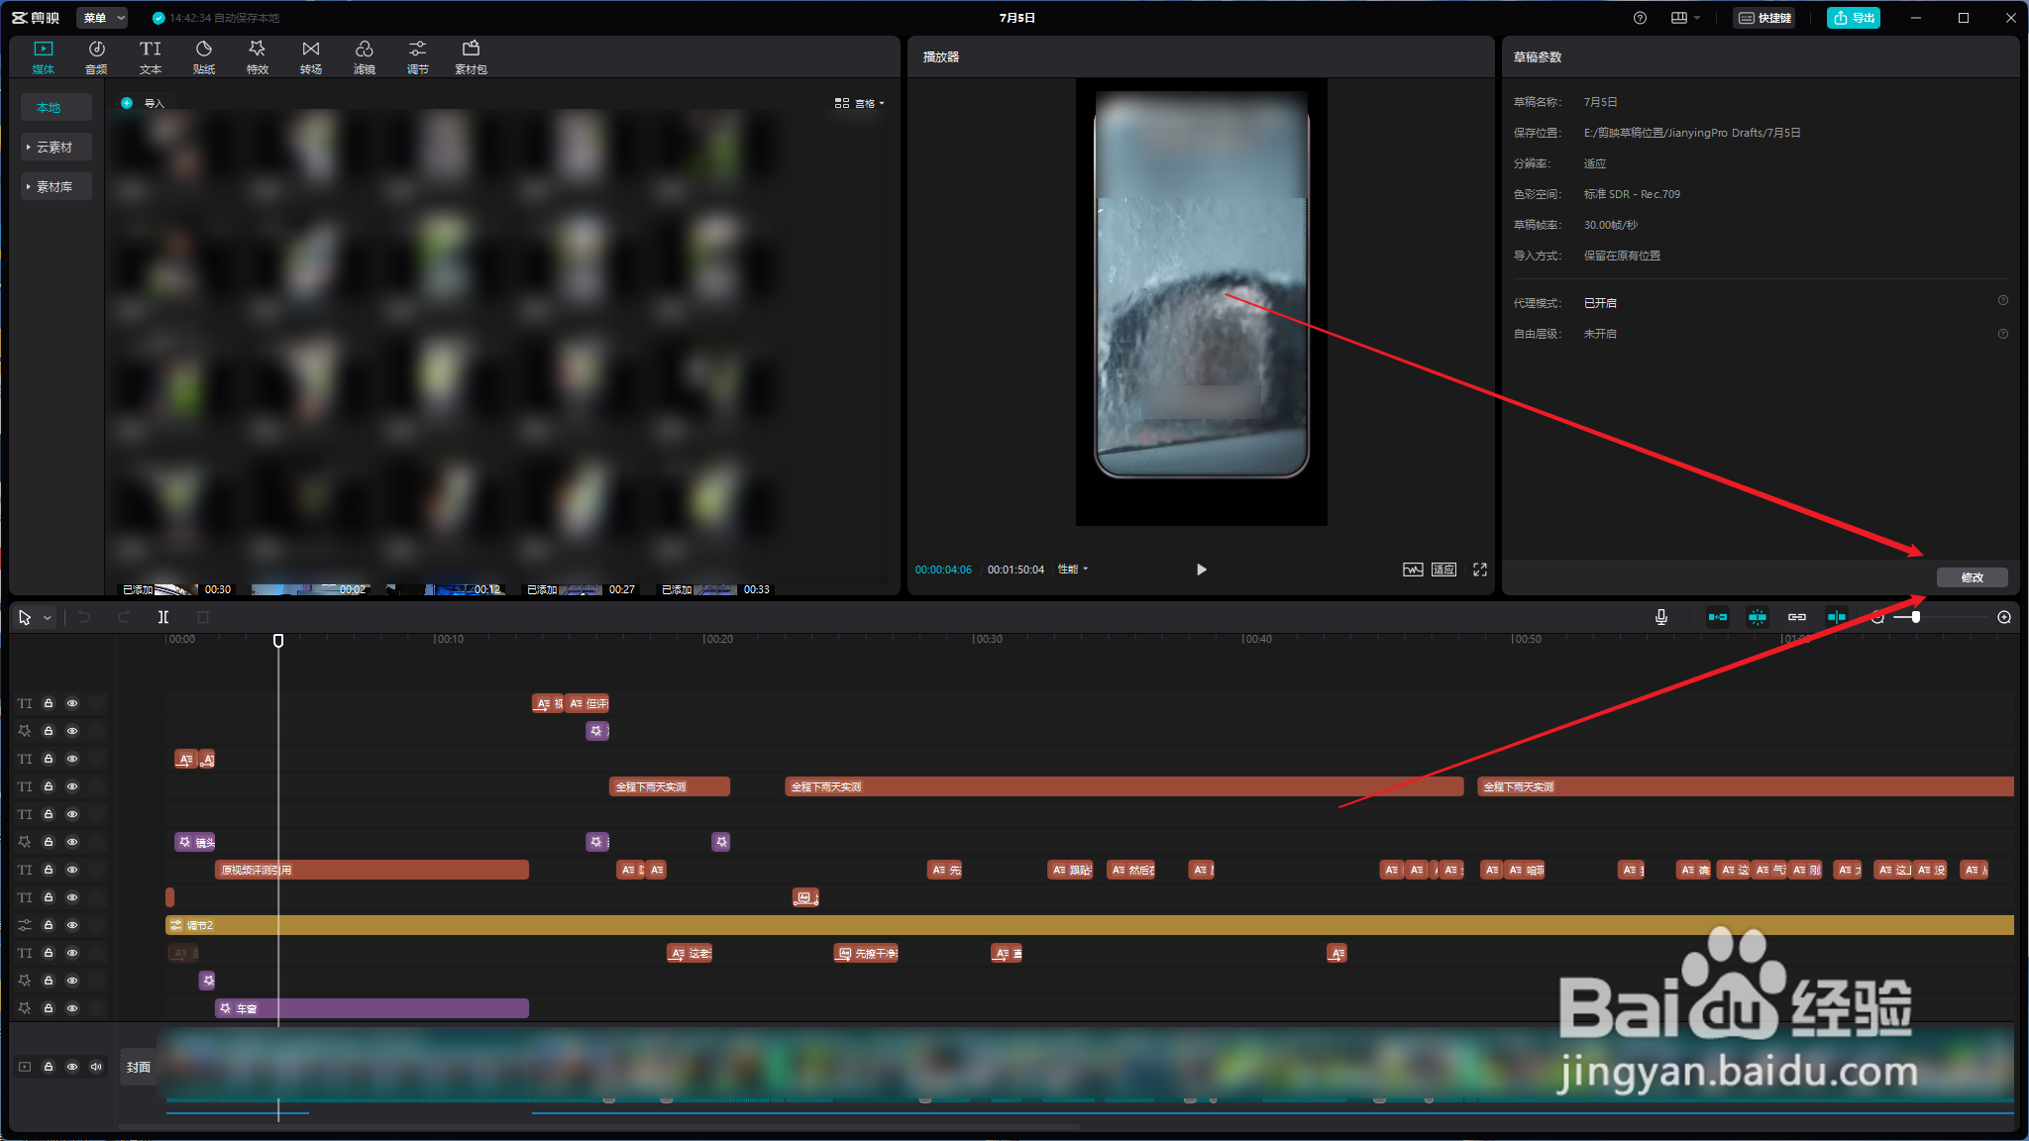Lock the 调节2 adjustment track
This screenshot has width=2029, height=1141.
pos(49,925)
